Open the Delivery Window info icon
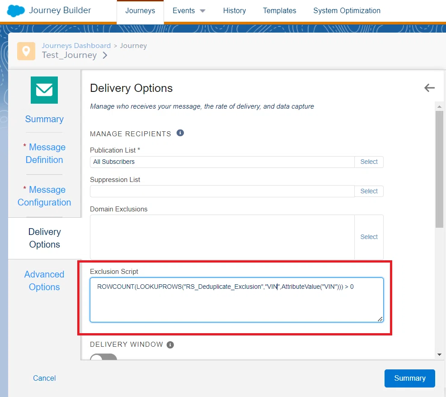Image resolution: width=446 pixels, height=397 pixels. point(170,345)
